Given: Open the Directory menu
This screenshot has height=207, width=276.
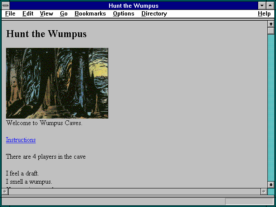Looking at the screenshot, I should click(154, 14).
